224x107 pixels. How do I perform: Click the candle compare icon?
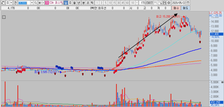[x=156, y=3]
